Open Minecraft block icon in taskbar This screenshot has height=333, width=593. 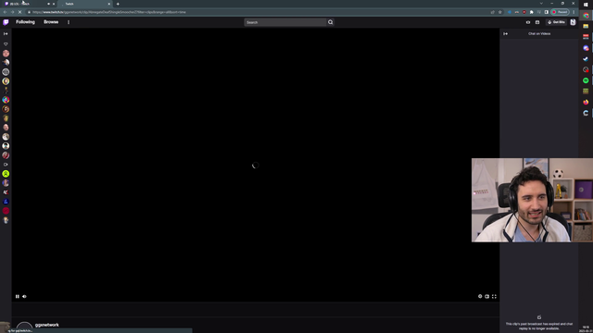pos(586,91)
